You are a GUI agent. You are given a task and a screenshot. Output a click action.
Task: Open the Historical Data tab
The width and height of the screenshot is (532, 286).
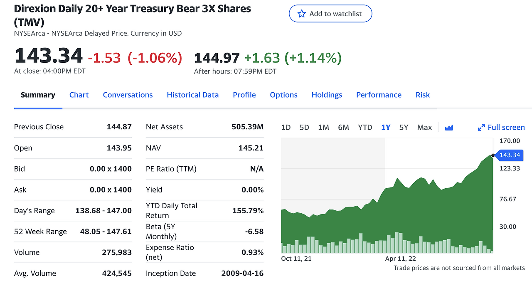pos(192,95)
